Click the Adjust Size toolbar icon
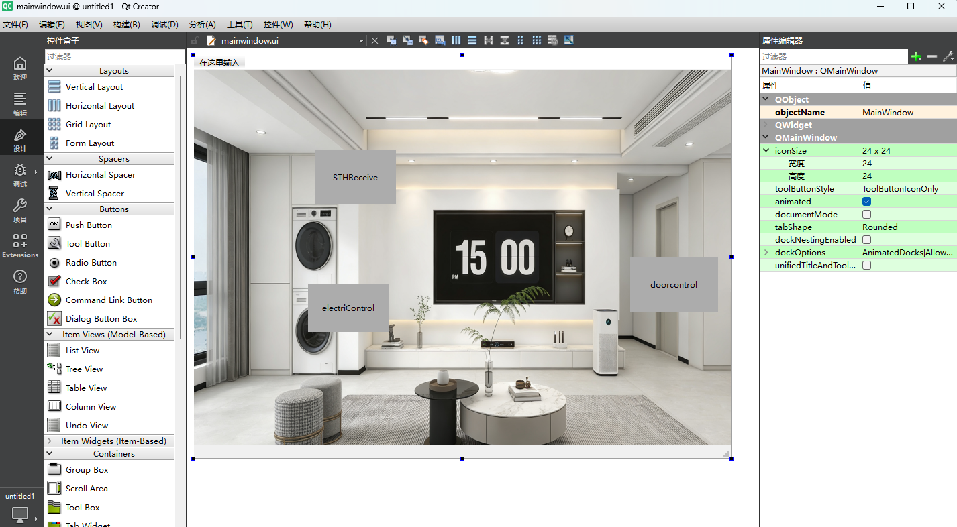This screenshot has width=957, height=527. pos(569,40)
